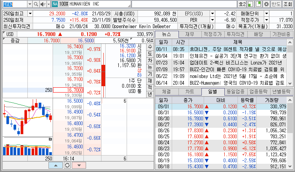
Task: Switch to the 차트 tab
Action: point(190,92)
